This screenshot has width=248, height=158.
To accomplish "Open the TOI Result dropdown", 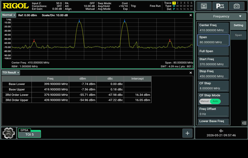I will click(x=11, y=73).
